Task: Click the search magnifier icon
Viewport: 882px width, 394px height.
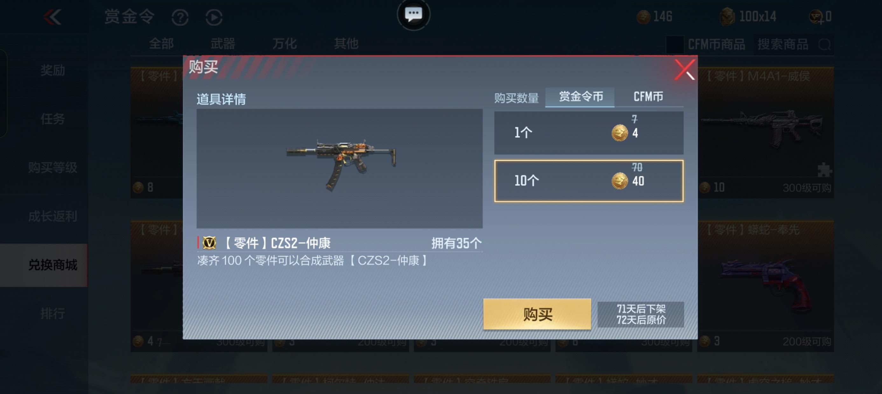Action: [x=824, y=44]
